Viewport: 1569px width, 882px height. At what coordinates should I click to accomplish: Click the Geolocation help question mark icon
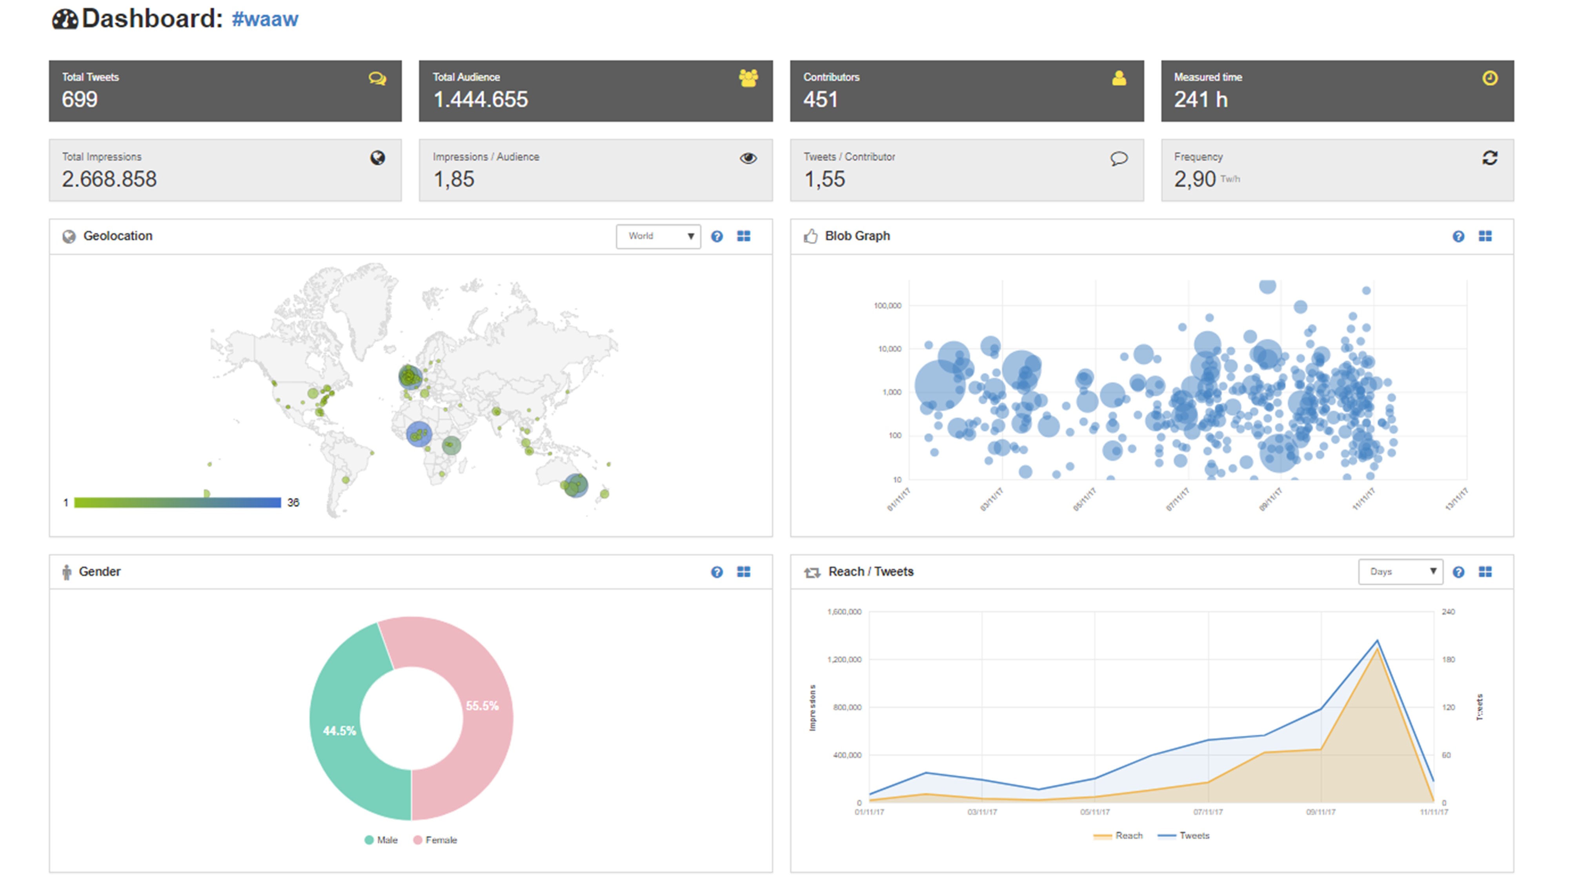pos(717,236)
